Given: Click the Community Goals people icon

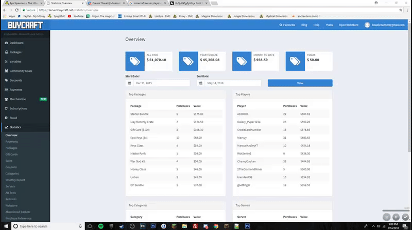Looking at the screenshot, I should pyautogui.click(x=6, y=71).
